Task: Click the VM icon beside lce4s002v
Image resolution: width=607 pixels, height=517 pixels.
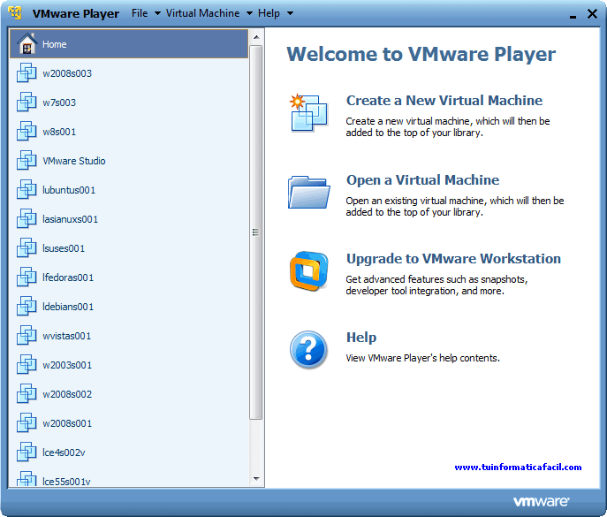Action: coord(27,452)
